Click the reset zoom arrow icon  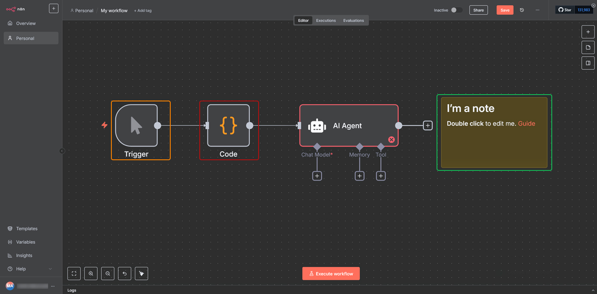[125, 274]
